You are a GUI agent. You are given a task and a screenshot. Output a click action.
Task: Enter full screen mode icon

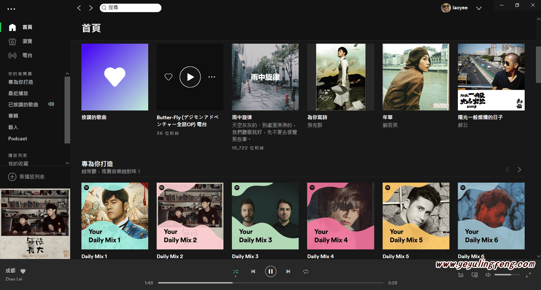[528, 275]
